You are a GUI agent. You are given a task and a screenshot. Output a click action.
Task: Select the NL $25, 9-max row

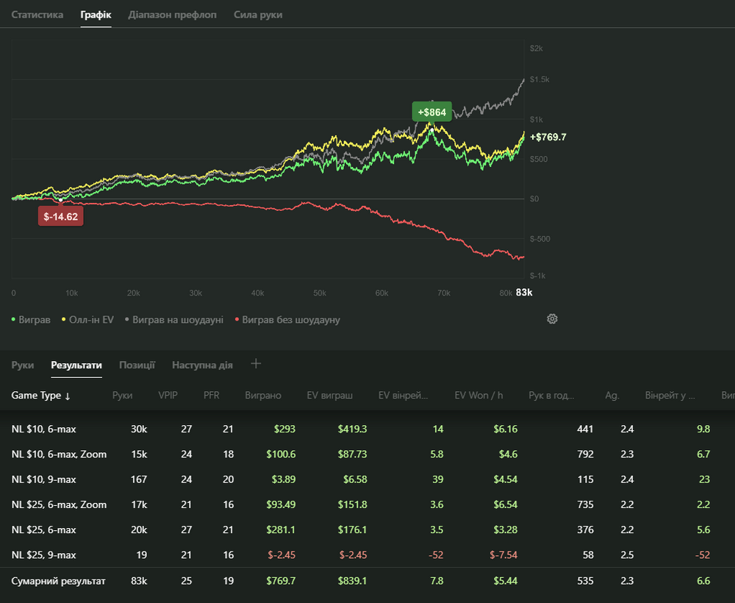(x=44, y=554)
